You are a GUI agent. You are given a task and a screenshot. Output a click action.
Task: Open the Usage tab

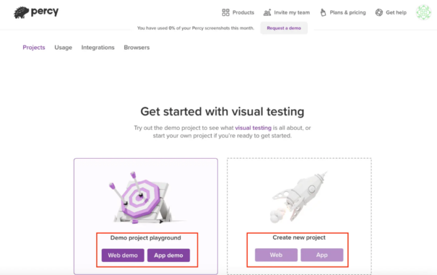63,47
